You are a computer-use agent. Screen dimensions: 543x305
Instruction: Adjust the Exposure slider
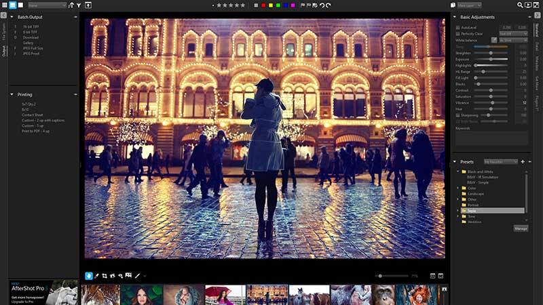tap(491, 59)
